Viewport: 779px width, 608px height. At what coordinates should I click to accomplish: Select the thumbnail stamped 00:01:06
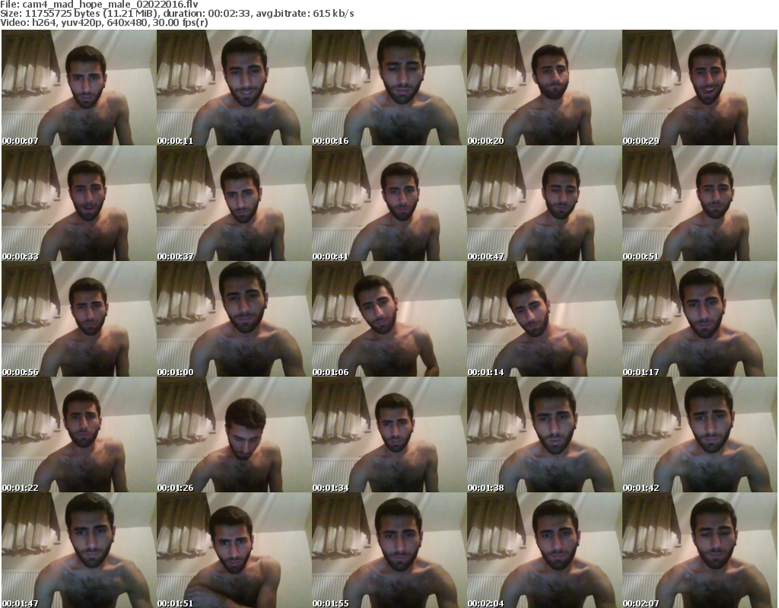(x=389, y=319)
